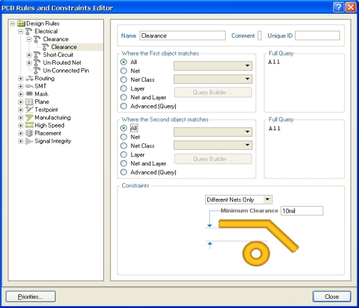Click the Signal Integrity rules icon

[x=29, y=141]
